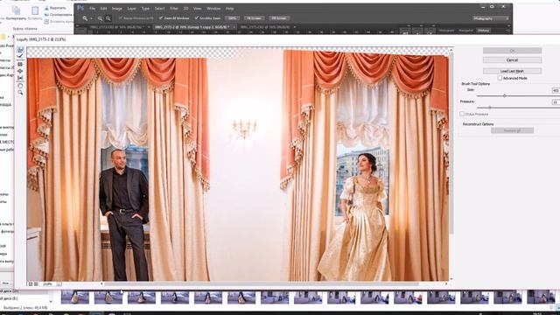
Task: Toggle the Scrubby Zoom checkbox
Action: (x=196, y=17)
